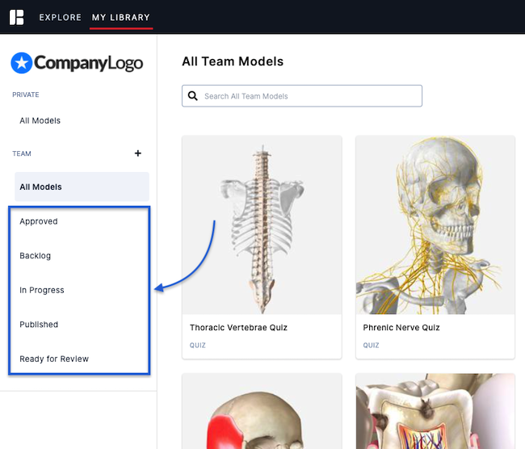Click QUIZ tag under Thoracic Vertebrae
This screenshot has width=525, height=449.
[x=198, y=345]
